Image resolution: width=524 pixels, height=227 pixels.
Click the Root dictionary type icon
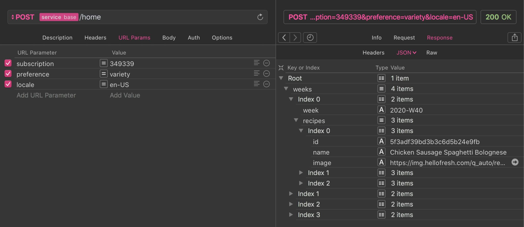pos(381,78)
